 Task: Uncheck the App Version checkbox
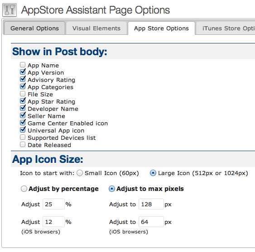point(23,72)
